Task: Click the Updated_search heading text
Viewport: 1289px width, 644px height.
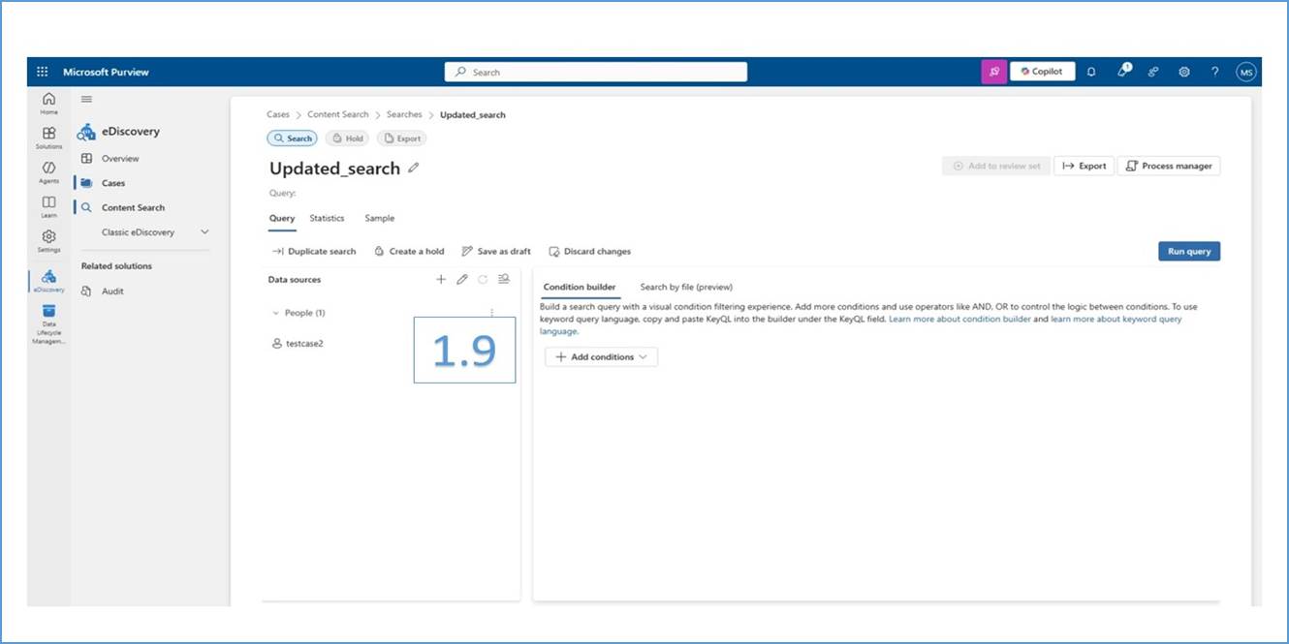Action: point(334,169)
